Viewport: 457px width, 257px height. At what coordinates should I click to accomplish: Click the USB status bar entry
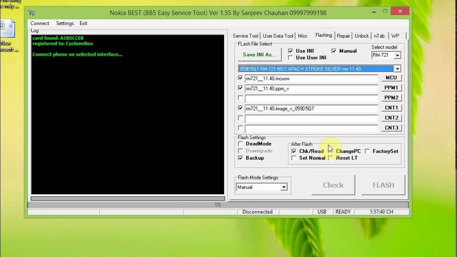click(x=322, y=212)
